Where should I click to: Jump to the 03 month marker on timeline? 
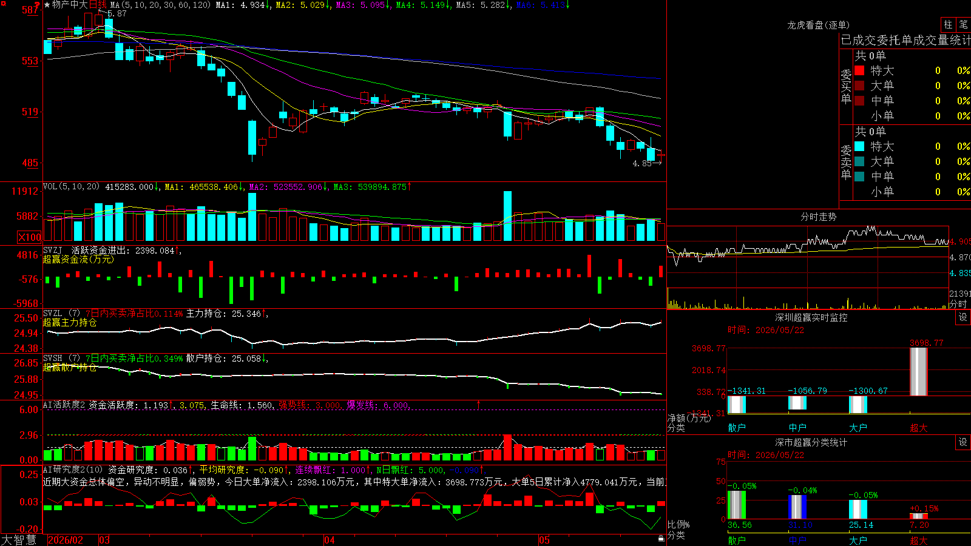pos(104,540)
